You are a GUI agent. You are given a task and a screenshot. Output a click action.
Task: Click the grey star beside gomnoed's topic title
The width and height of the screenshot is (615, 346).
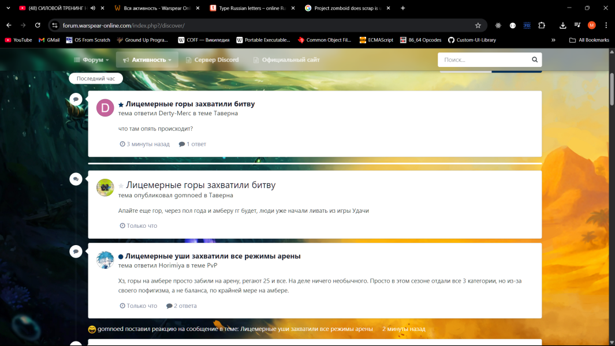pyautogui.click(x=121, y=186)
